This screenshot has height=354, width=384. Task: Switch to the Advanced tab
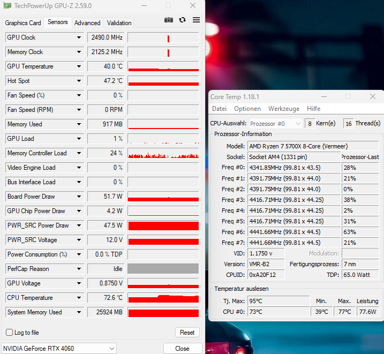click(x=87, y=23)
